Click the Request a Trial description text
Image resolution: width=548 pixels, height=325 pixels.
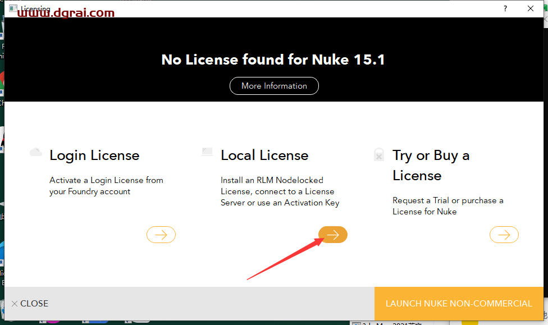447,206
